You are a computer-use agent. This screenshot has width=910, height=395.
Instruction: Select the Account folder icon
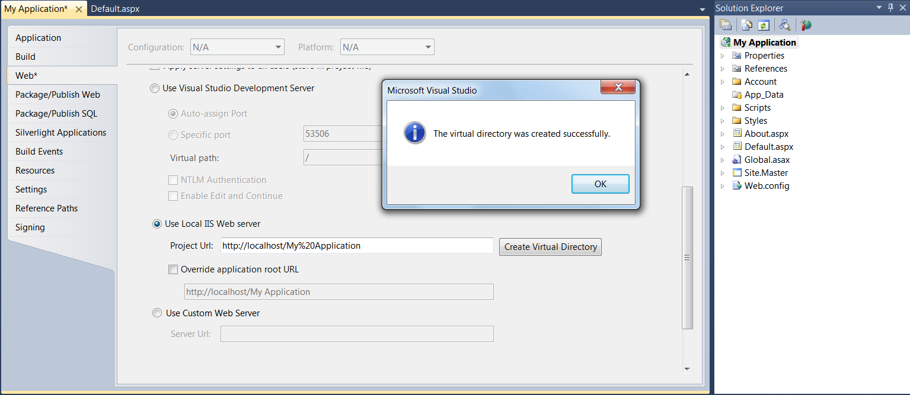tap(737, 82)
